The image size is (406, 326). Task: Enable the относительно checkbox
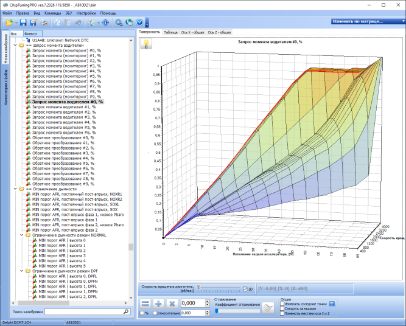pos(155,313)
